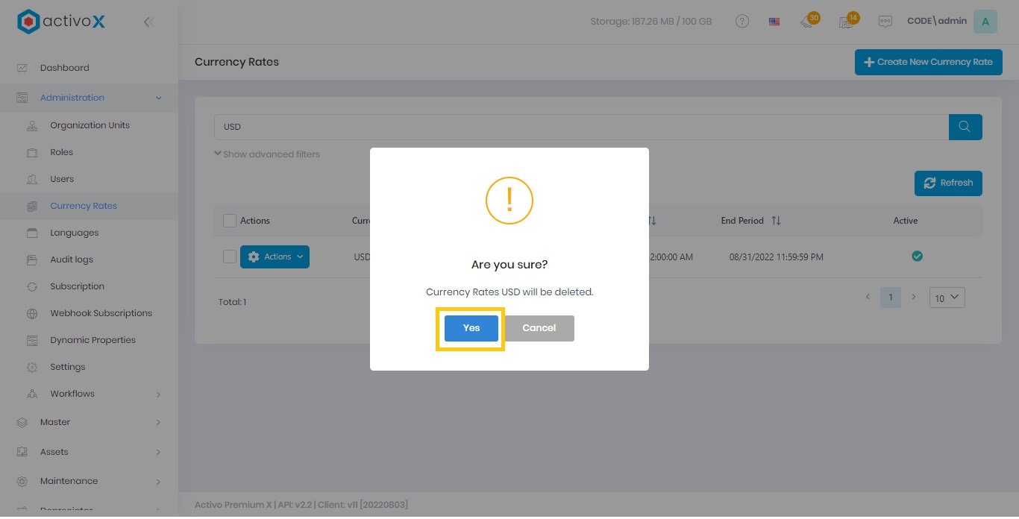The image size is (1019, 519).
Task: Toggle the select-all checkbox in header
Action: tap(230, 221)
